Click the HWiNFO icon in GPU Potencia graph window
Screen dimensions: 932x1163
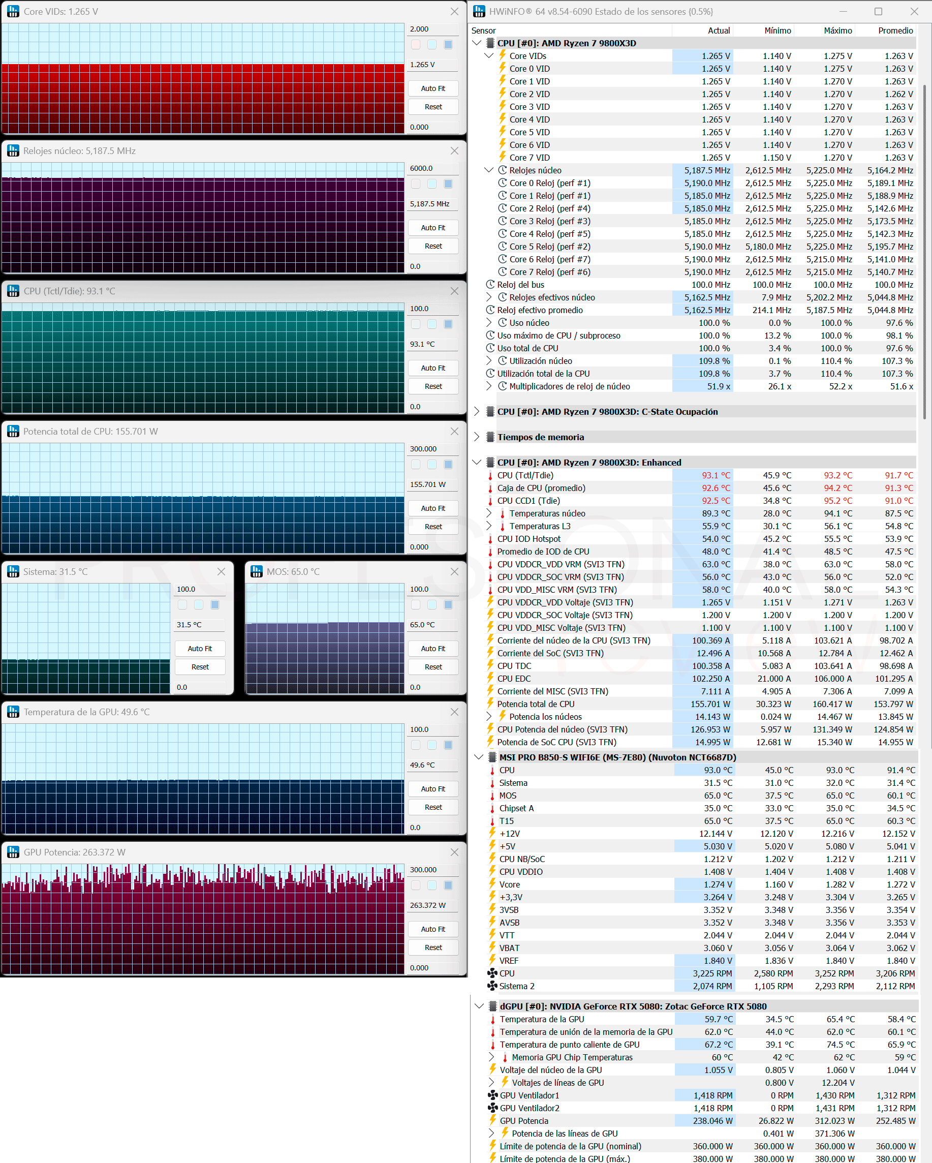[13, 852]
